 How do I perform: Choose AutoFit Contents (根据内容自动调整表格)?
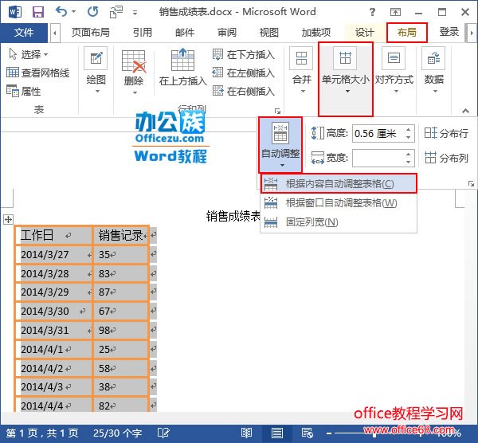click(339, 183)
